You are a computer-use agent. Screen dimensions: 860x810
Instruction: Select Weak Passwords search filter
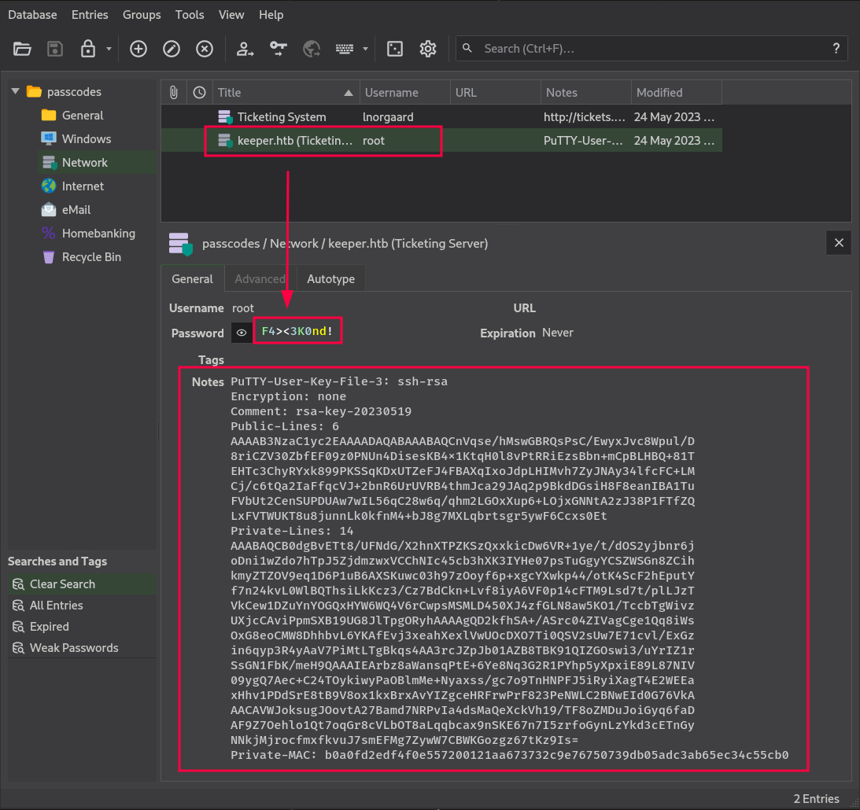pos(74,648)
